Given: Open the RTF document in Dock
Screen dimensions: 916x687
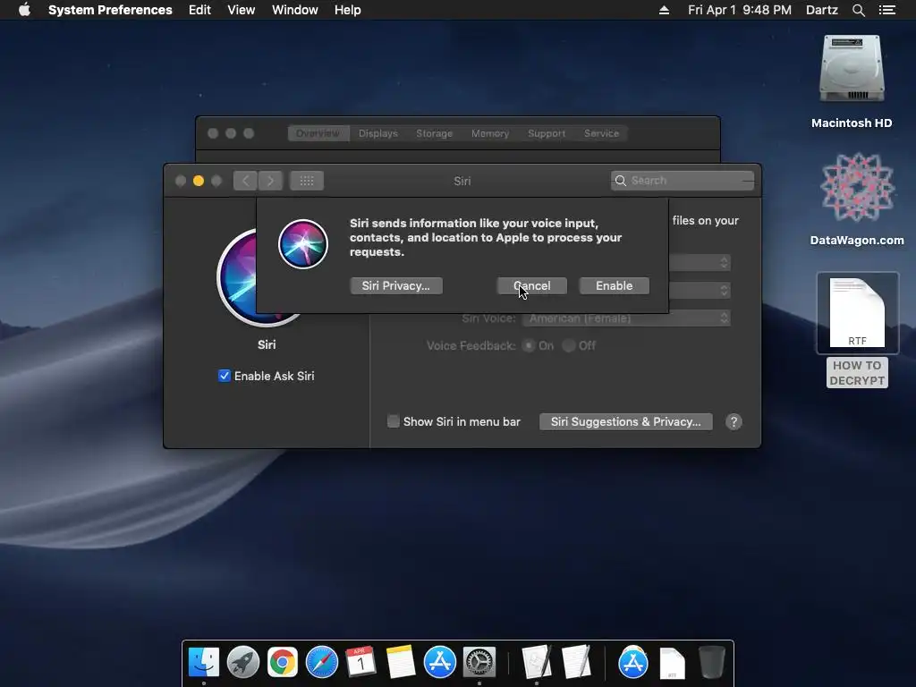Looking at the screenshot, I should pyautogui.click(x=673, y=664).
